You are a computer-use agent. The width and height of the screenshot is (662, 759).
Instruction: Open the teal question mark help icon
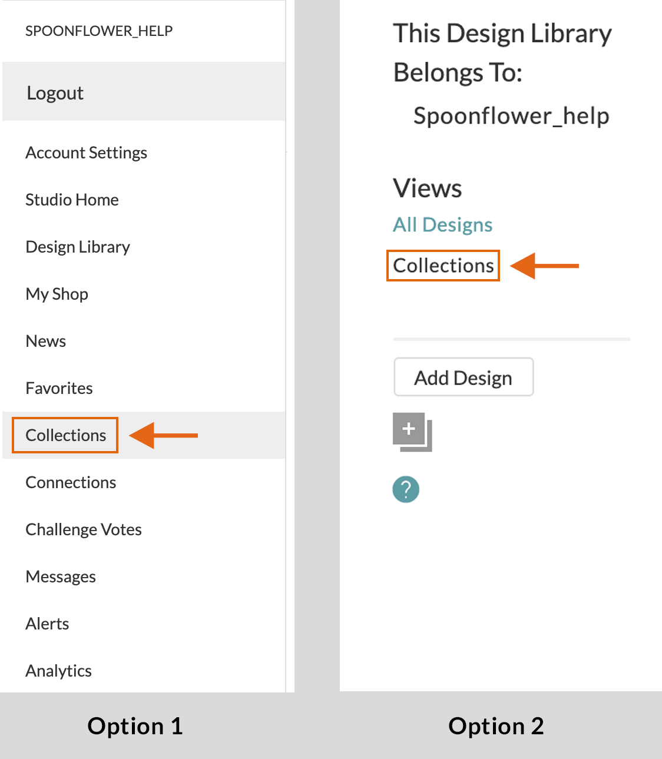(406, 489)
